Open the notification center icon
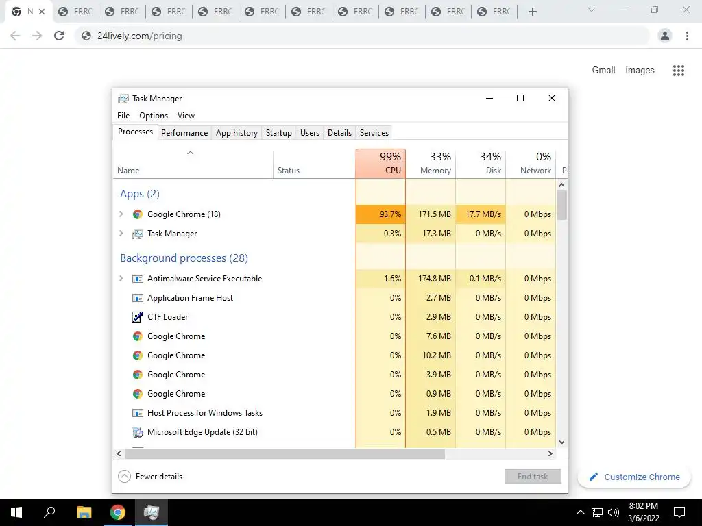Image resolution: width=702 pixels, height=526 pixels. tap(679, 512)
